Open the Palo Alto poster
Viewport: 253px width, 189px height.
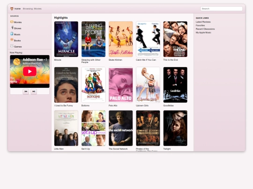point(121,85)
